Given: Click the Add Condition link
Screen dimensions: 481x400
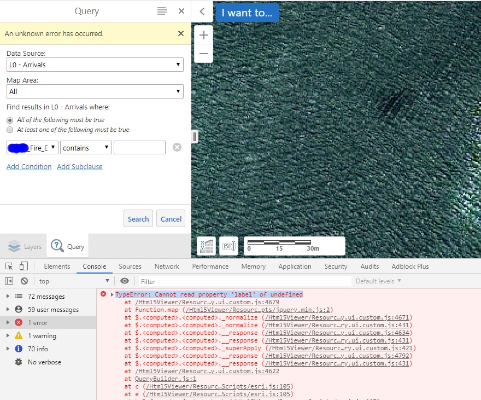Looking at the screenshot, I should click(x=29, y=167).
